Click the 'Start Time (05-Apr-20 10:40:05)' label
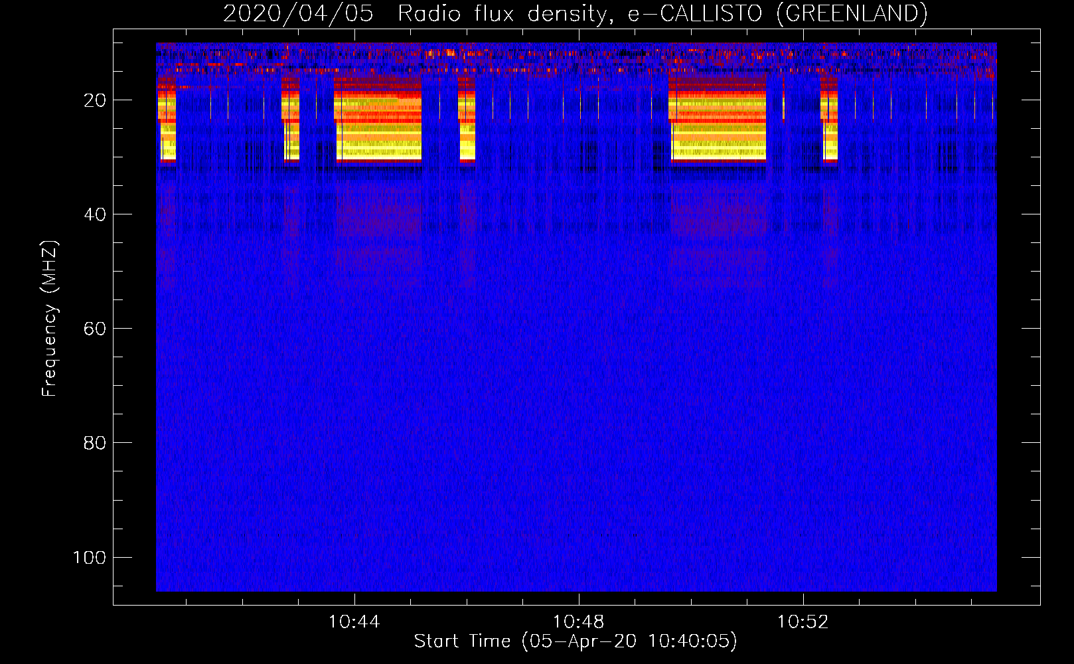The height and width of the screenshot is (664, 1074). 575,641
